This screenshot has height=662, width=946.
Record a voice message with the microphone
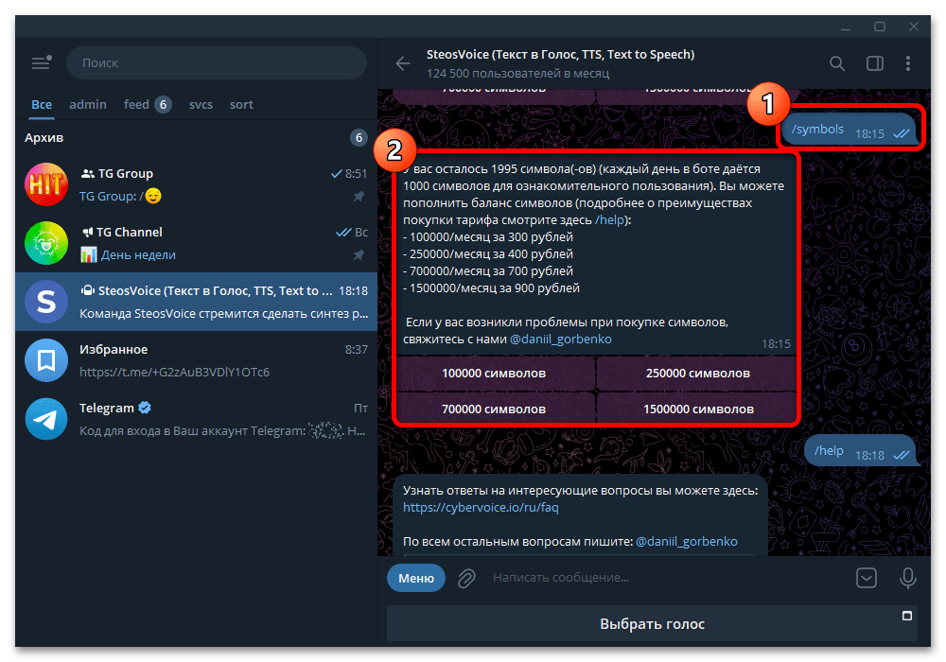pyautogui.click(x=907, y=578)
